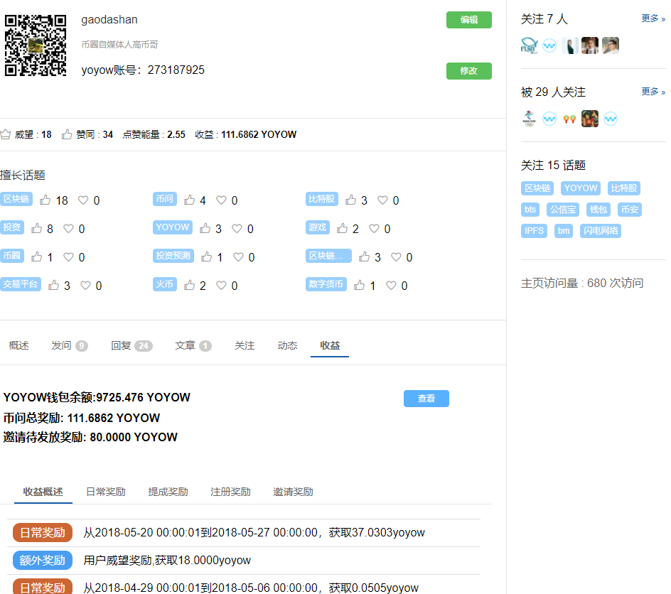671x594 pixels.
Task: Click the QR code profile image
Action: tap(36, 45)
